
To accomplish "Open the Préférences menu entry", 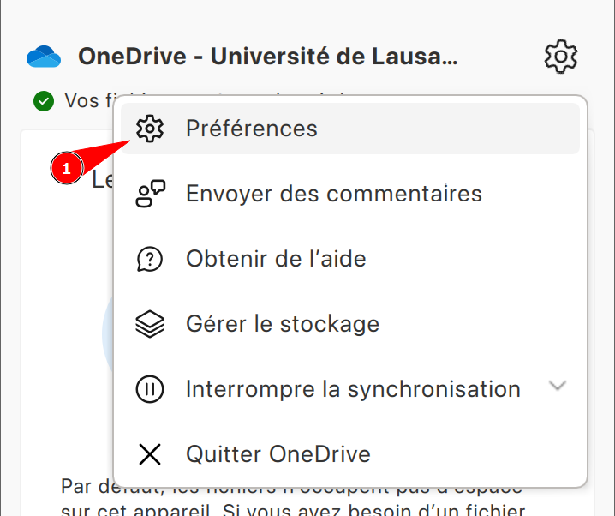I will (x=252, y=129).
